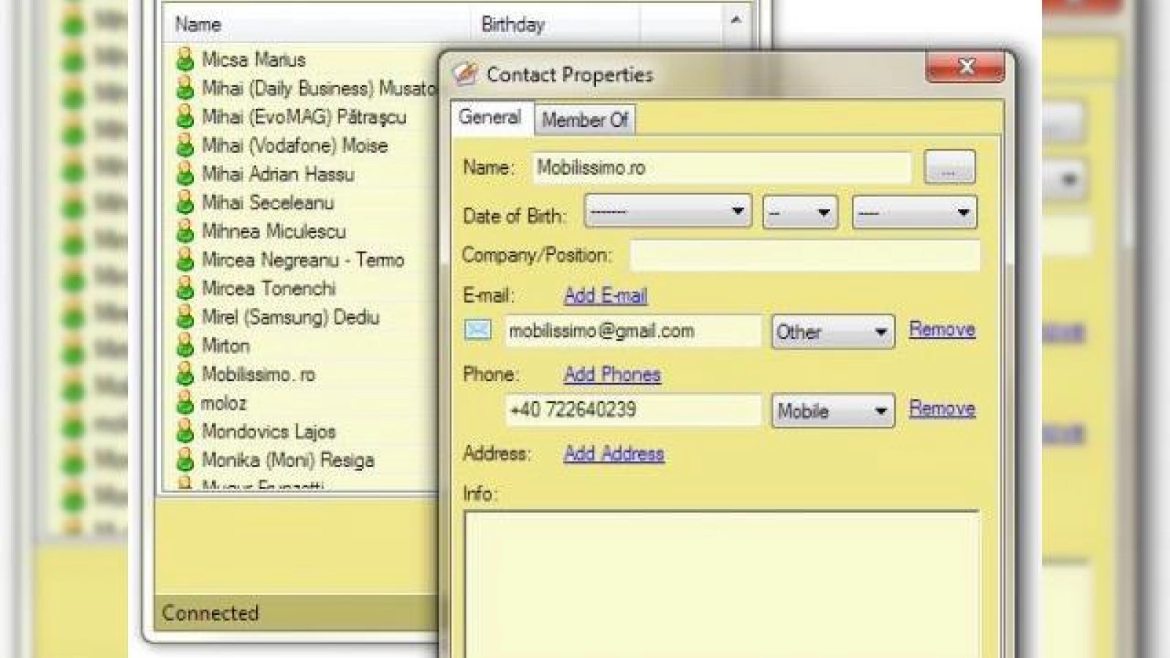Click the Company/Position input field
The image size is (1170, 658).
point(804,255)
